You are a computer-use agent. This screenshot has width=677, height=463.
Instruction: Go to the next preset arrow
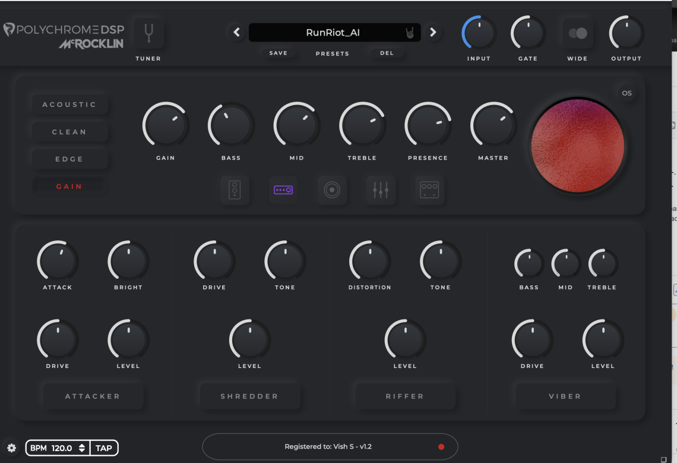click(433, 33)
